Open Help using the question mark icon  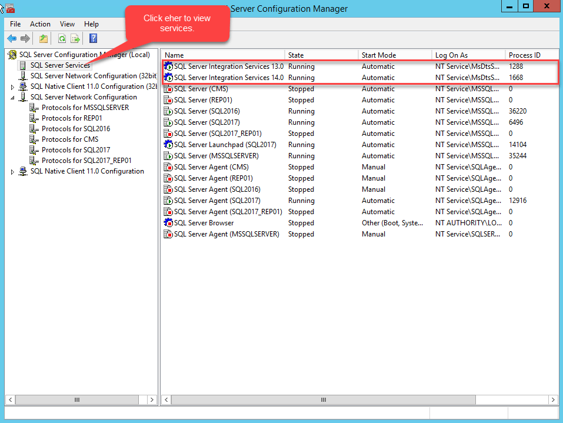pyautogui.click(x=94, y=38)
